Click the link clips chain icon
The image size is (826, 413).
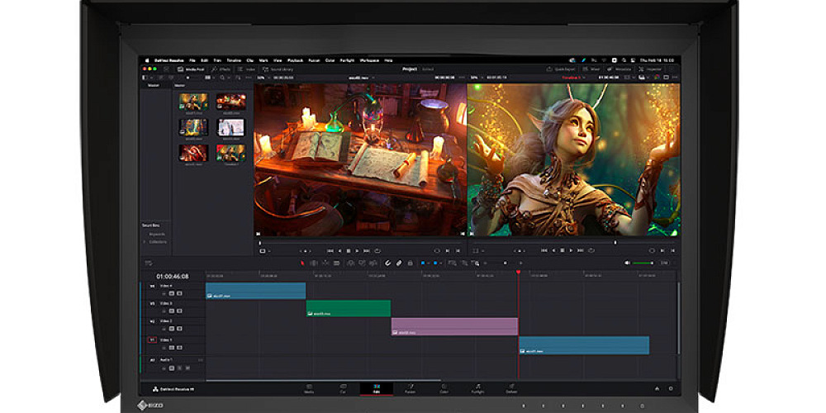click(x=399, y=263)
